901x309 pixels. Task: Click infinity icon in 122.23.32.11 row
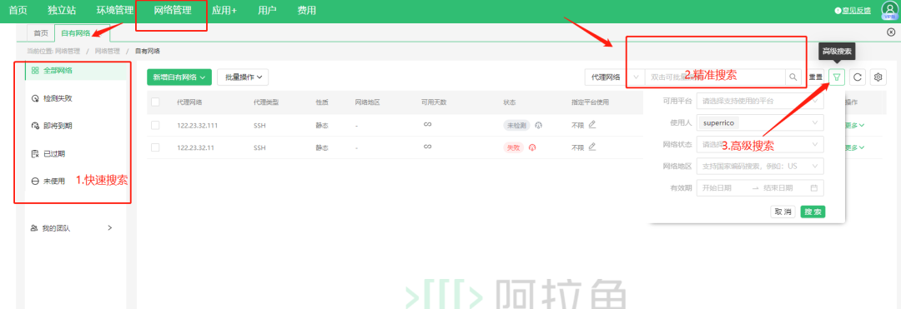(x=427, y=147)
